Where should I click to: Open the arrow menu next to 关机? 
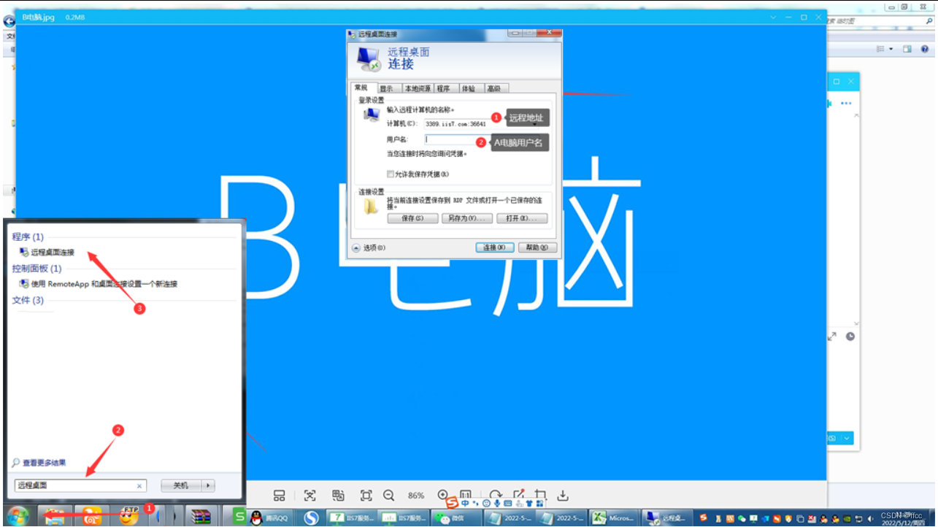click(209, 485)
